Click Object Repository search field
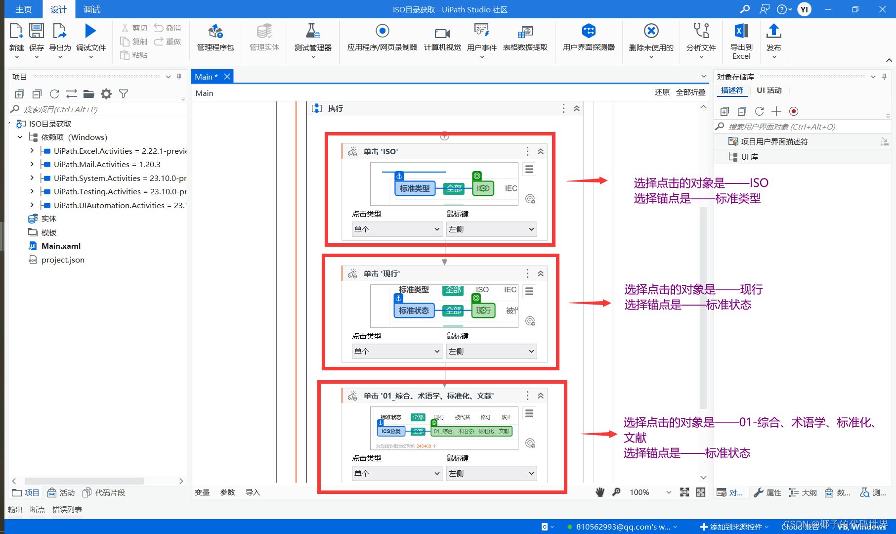896x534 pixels. tap(803, 127)
